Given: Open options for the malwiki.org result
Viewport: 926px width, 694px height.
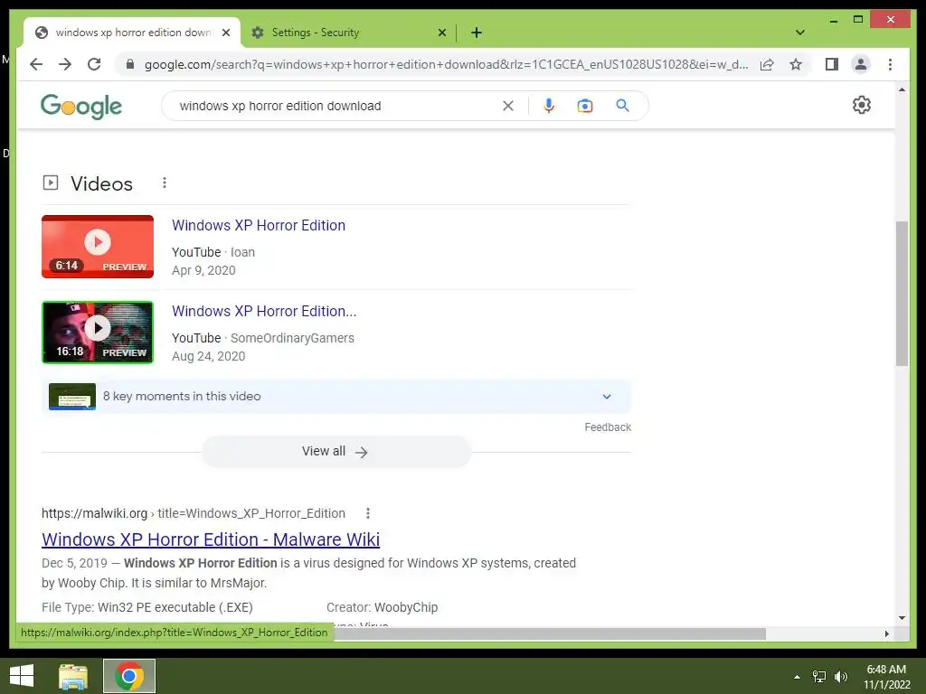Looking at the screenshot, I should pyautogui.click(x=368, y=513).
